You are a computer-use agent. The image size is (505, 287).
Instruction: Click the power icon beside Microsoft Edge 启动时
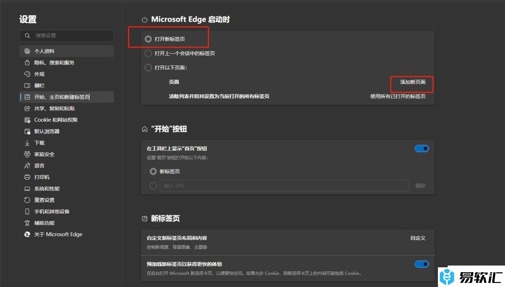coord(145,20)
